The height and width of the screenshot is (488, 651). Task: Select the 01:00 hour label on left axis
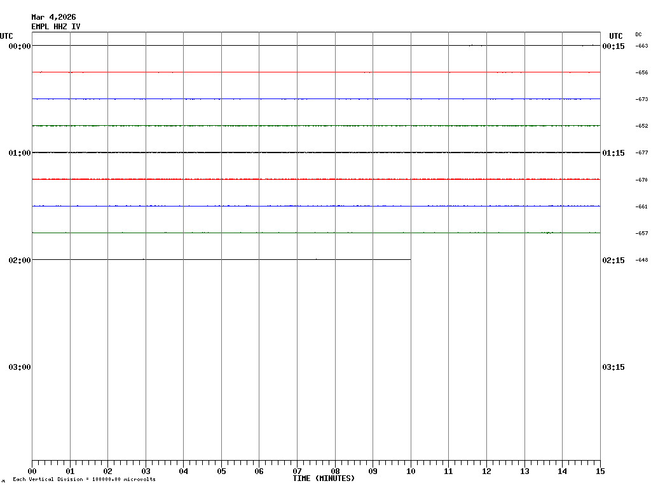(20, 153)
